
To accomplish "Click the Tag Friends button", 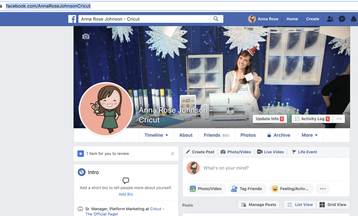I will [x=247, y=189].
